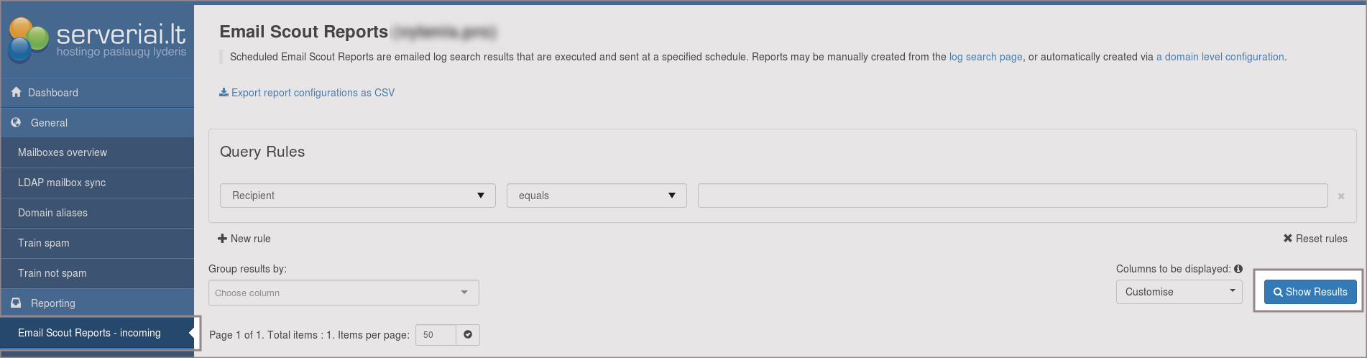Open the equals operator dropdown
The image size is (1367, 358).
pos(597,196)
